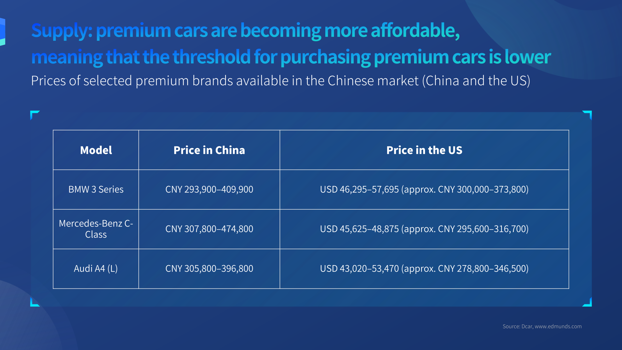Click the blue cube shape at left edge
Screen dimensions: 622x350
[2, 32]
